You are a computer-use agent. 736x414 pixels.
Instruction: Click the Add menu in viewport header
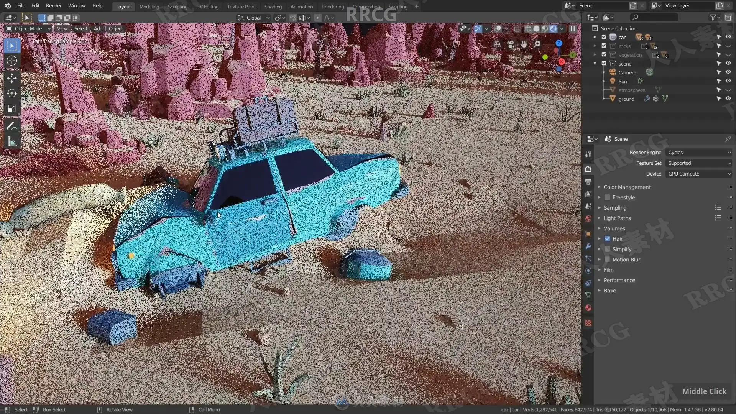coord(98,28)
